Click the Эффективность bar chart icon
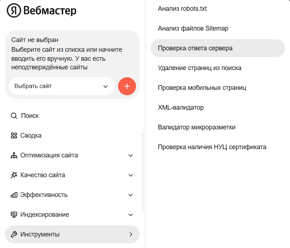This screenshot has width=290, height=248. [14, 195]
